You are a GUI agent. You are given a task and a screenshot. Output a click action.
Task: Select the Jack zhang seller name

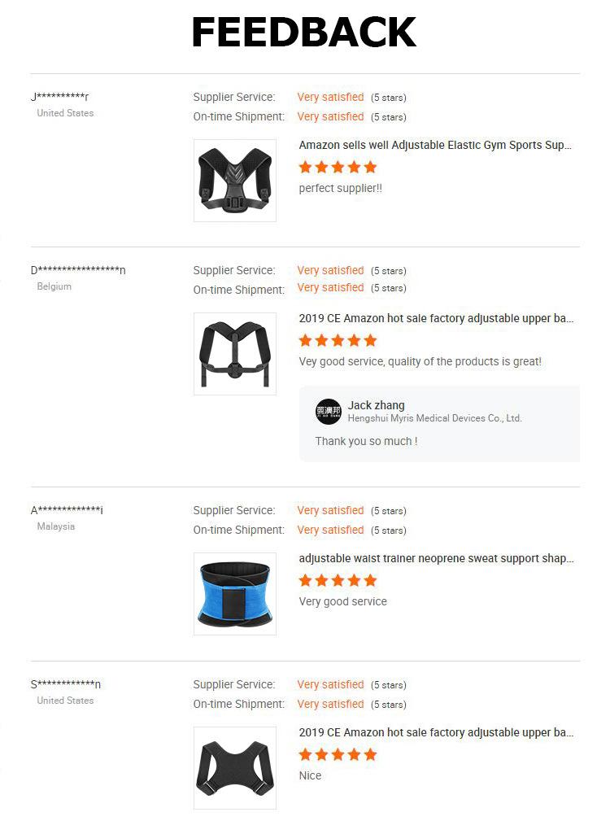(x=376, y=405)
